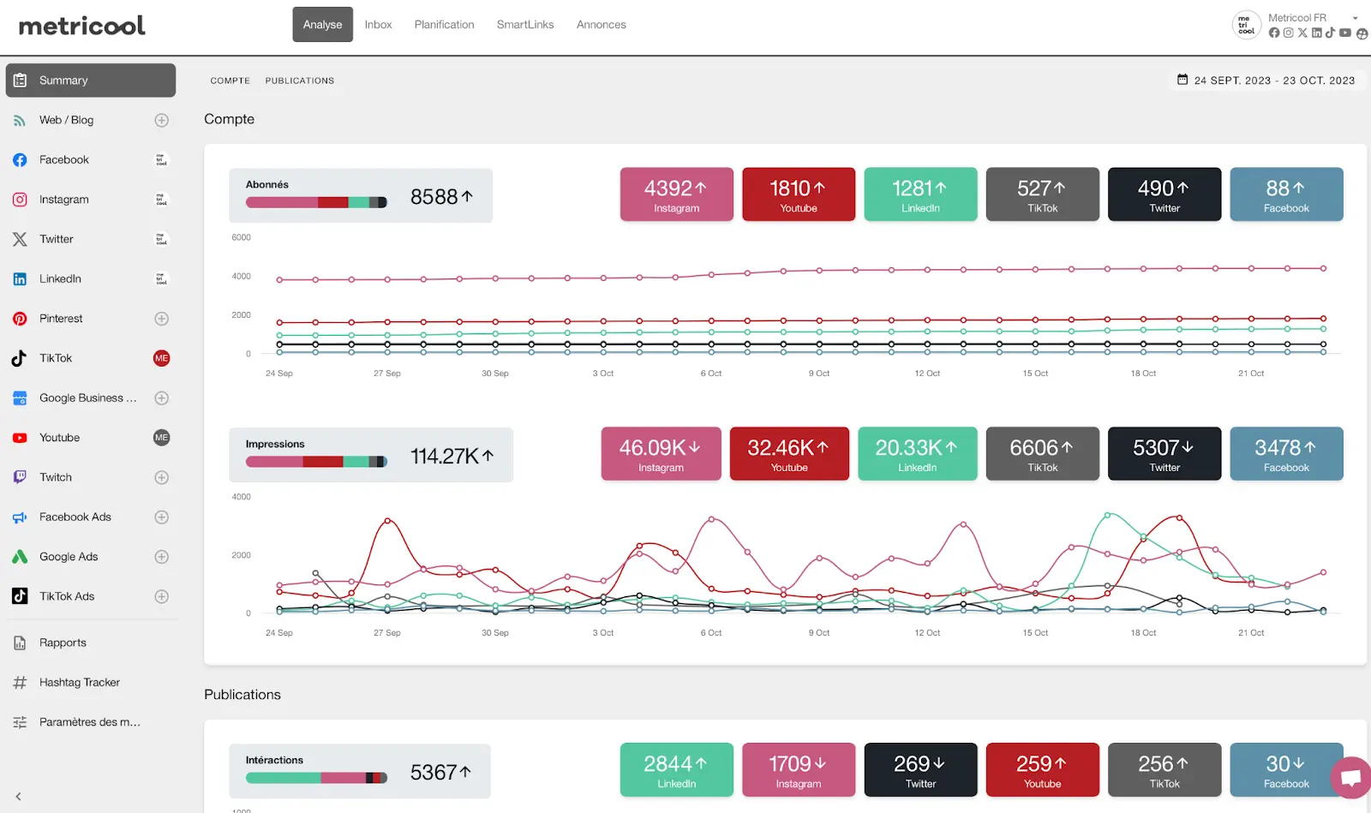Add Google Business with plus icon
Viewport: 1371px width, 813px height.
pos(161,398)
